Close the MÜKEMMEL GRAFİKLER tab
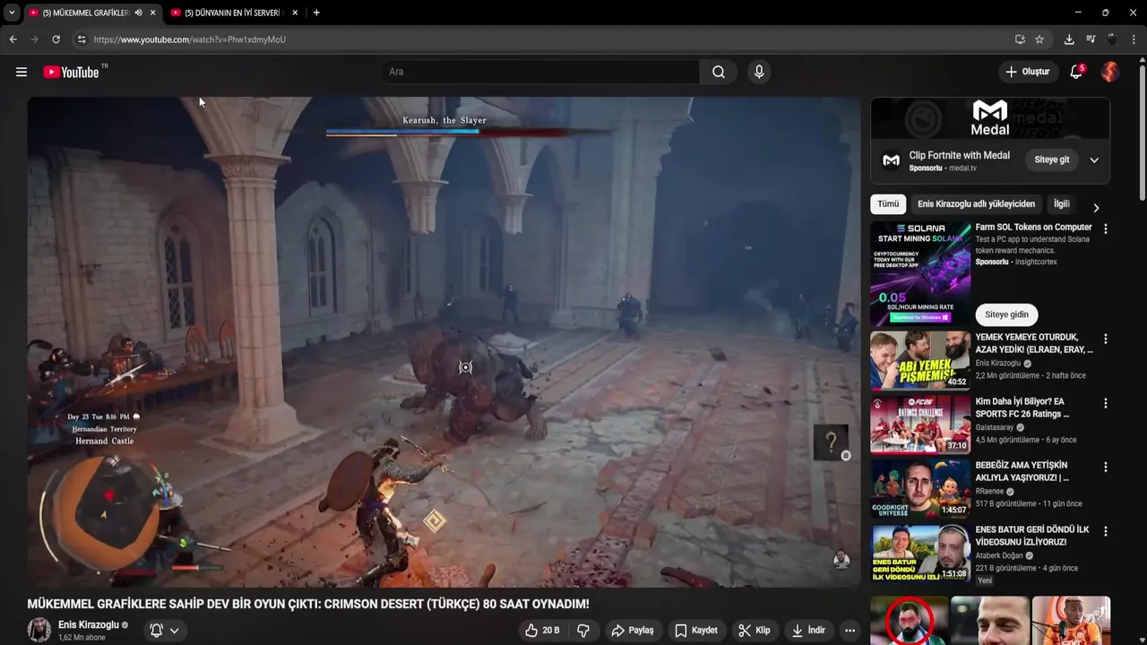 tap(153, 13)
